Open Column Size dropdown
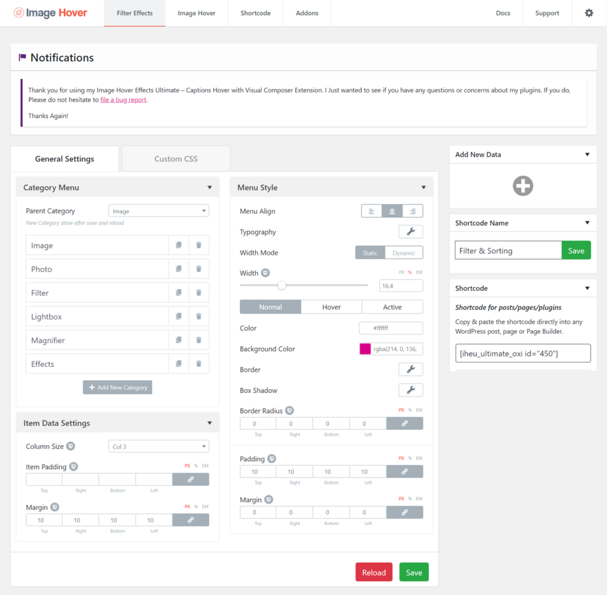Viewport: 607px width, 595px height. (159, 446)
